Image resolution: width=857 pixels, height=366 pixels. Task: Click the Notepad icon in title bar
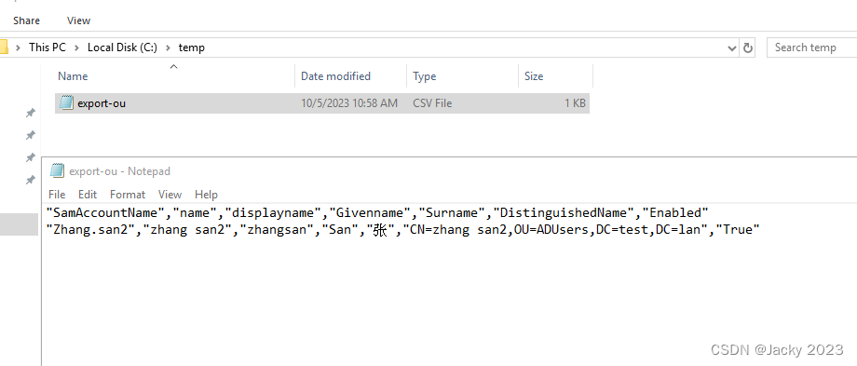57,171
